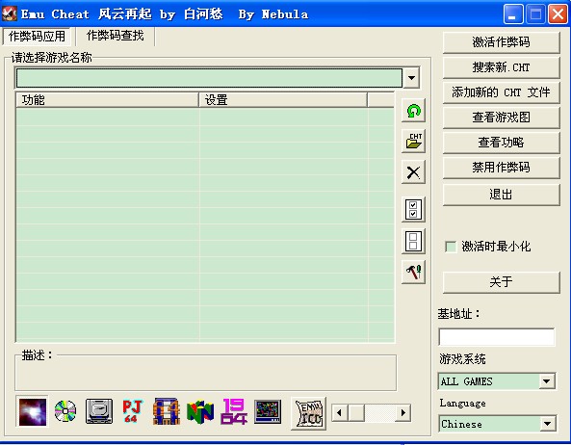
Task: Click the uncheck-all empty boxes icon
Action: click(413, 241)
